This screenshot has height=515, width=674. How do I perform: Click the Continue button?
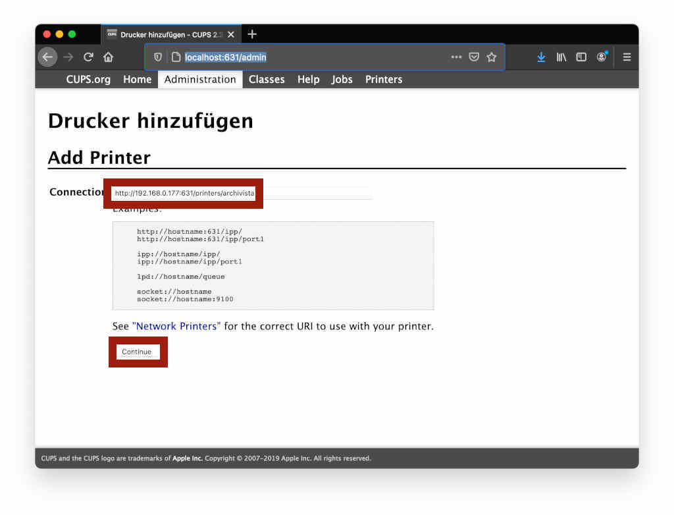[x=138, y=352]
